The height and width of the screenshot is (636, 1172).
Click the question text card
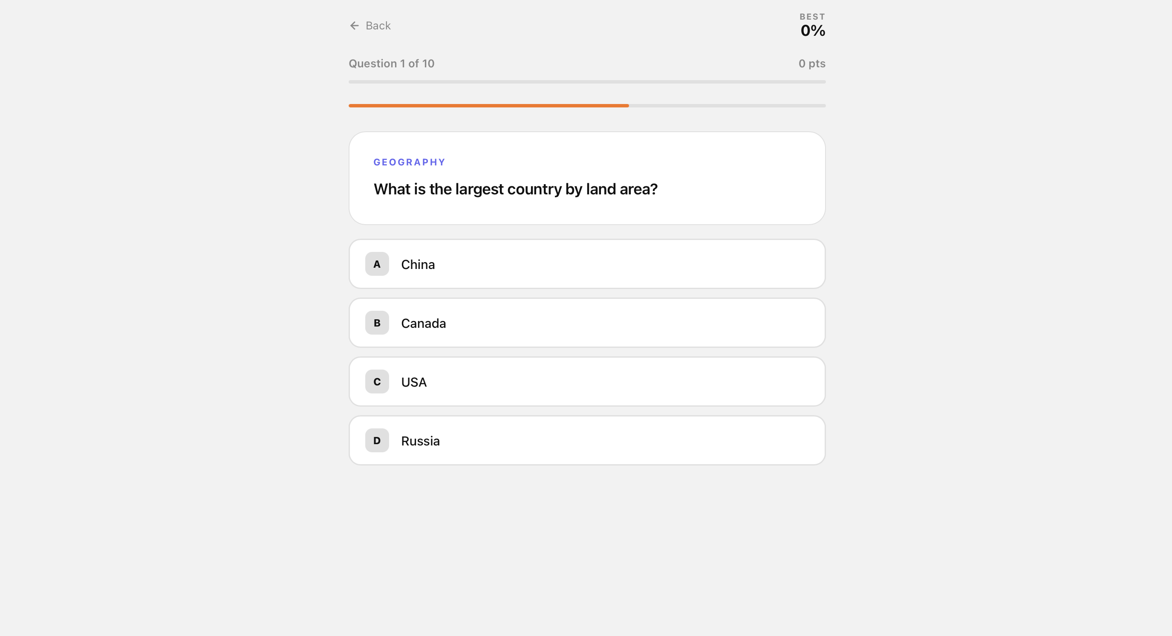[x=587, y=178]
